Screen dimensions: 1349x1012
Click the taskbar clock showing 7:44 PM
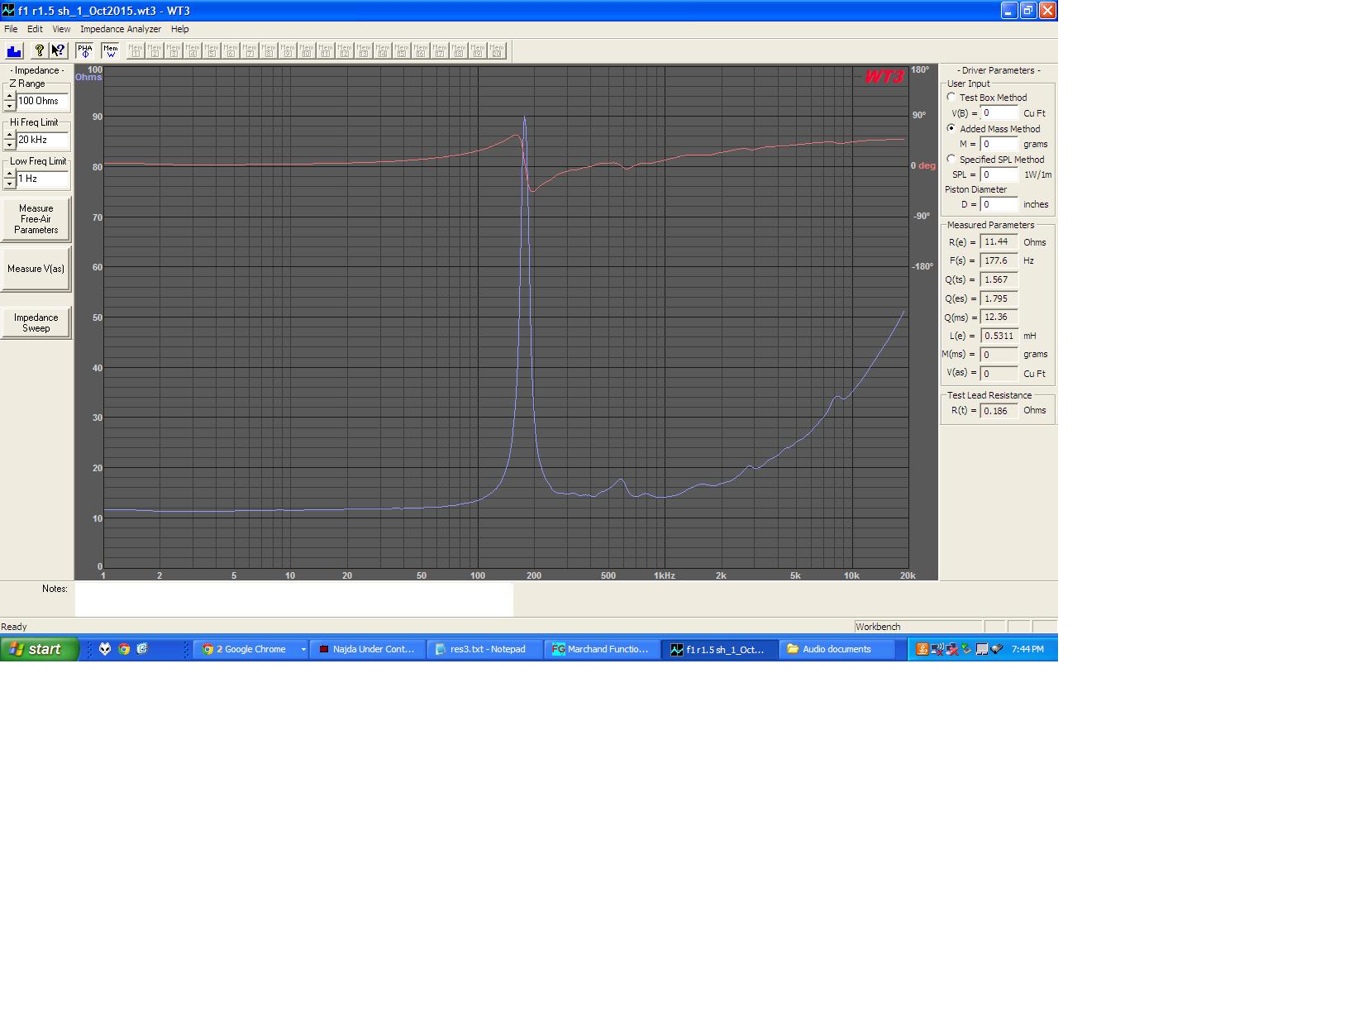pyautogui.click(x=1027, y=649)
